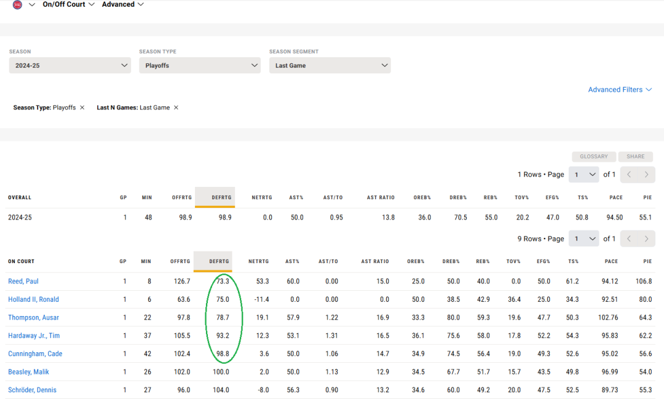Open the Season Segment Last Game dropdown
The image size is (664, 399).
point(330,65)
